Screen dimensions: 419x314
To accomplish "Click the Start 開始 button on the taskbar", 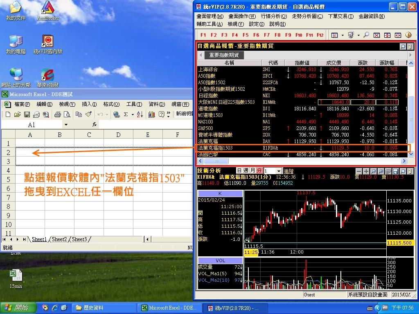I will pos(18,308).
